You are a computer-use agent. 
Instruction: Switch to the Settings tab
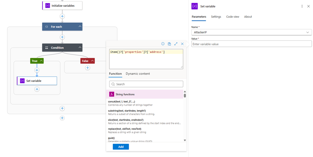click(216, 17)
